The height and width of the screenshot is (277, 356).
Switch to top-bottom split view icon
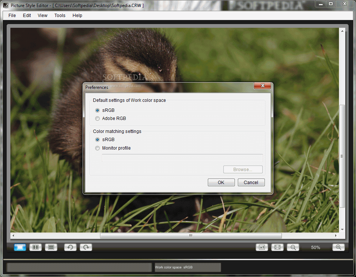pyautogui.click(x=51, y=247)
